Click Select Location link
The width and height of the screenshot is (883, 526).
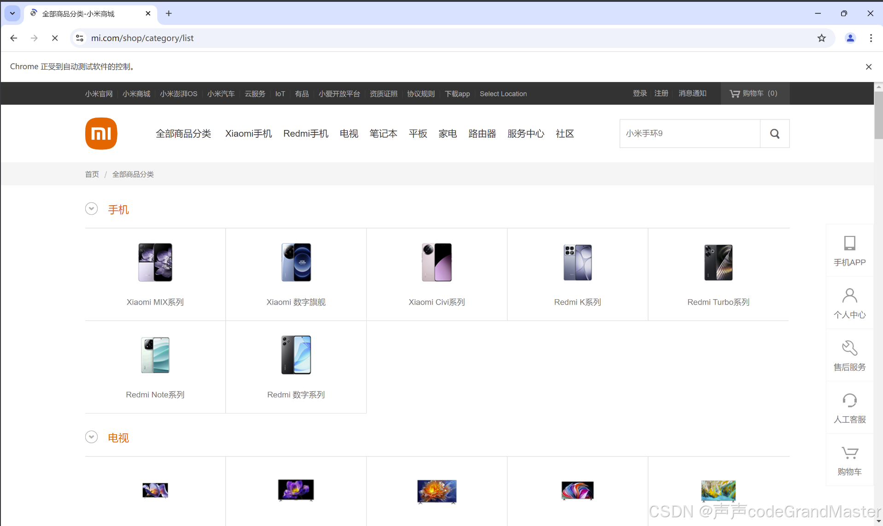(503, 94)
